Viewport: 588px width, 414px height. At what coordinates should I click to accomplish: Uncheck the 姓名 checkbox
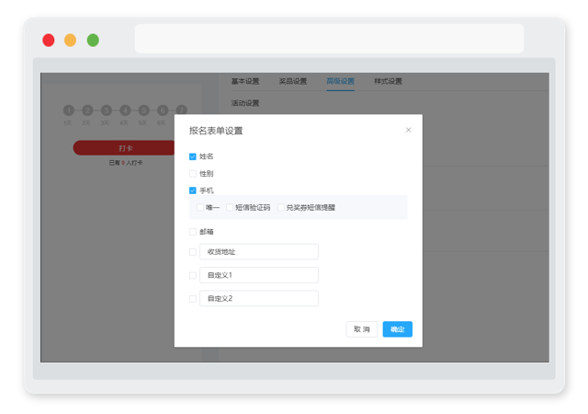(193, 156)
